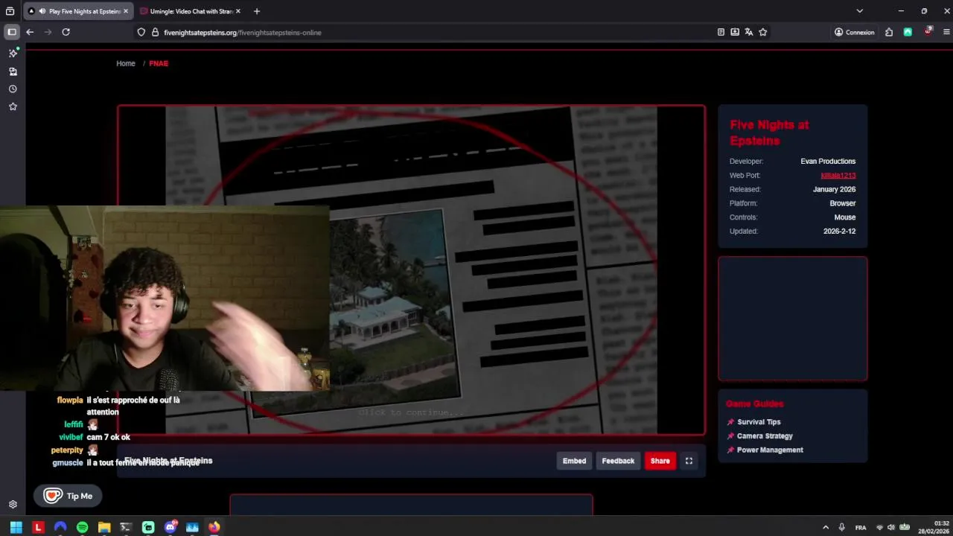Click Connexion account button
This screenshot has height=536, width=953.
click(x=854, y=32)
